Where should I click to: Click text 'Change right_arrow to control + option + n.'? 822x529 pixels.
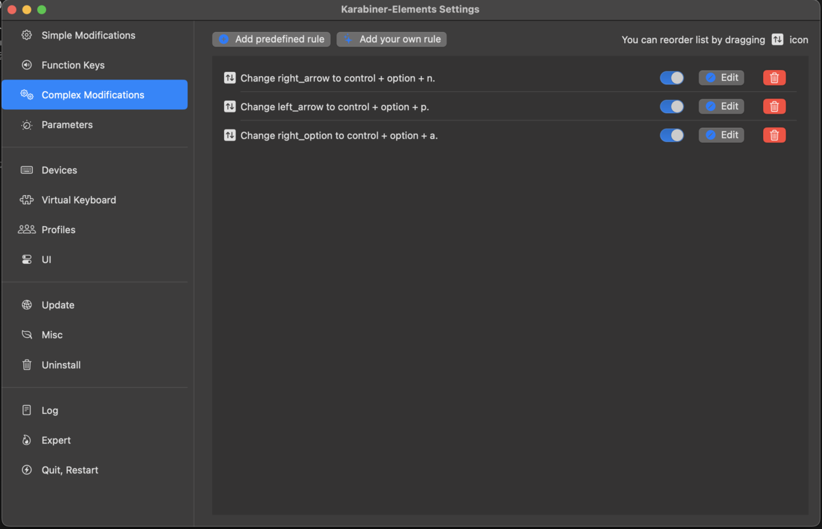pyautogui.click(x=338, y=78)
